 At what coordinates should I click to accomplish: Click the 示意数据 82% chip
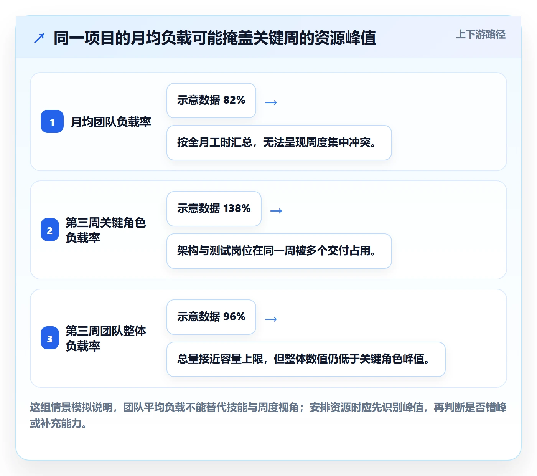(x=211, y=101)
